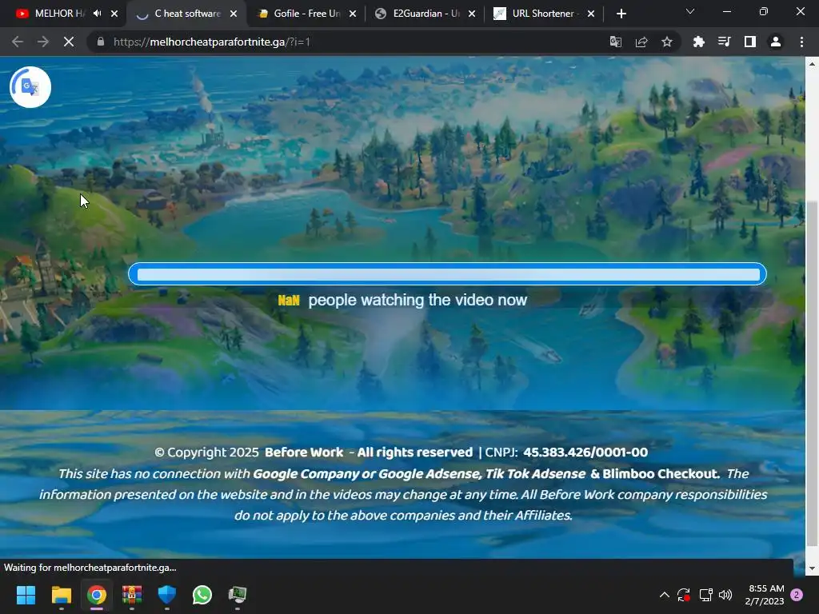Go back to the previous page

[18, 42]
